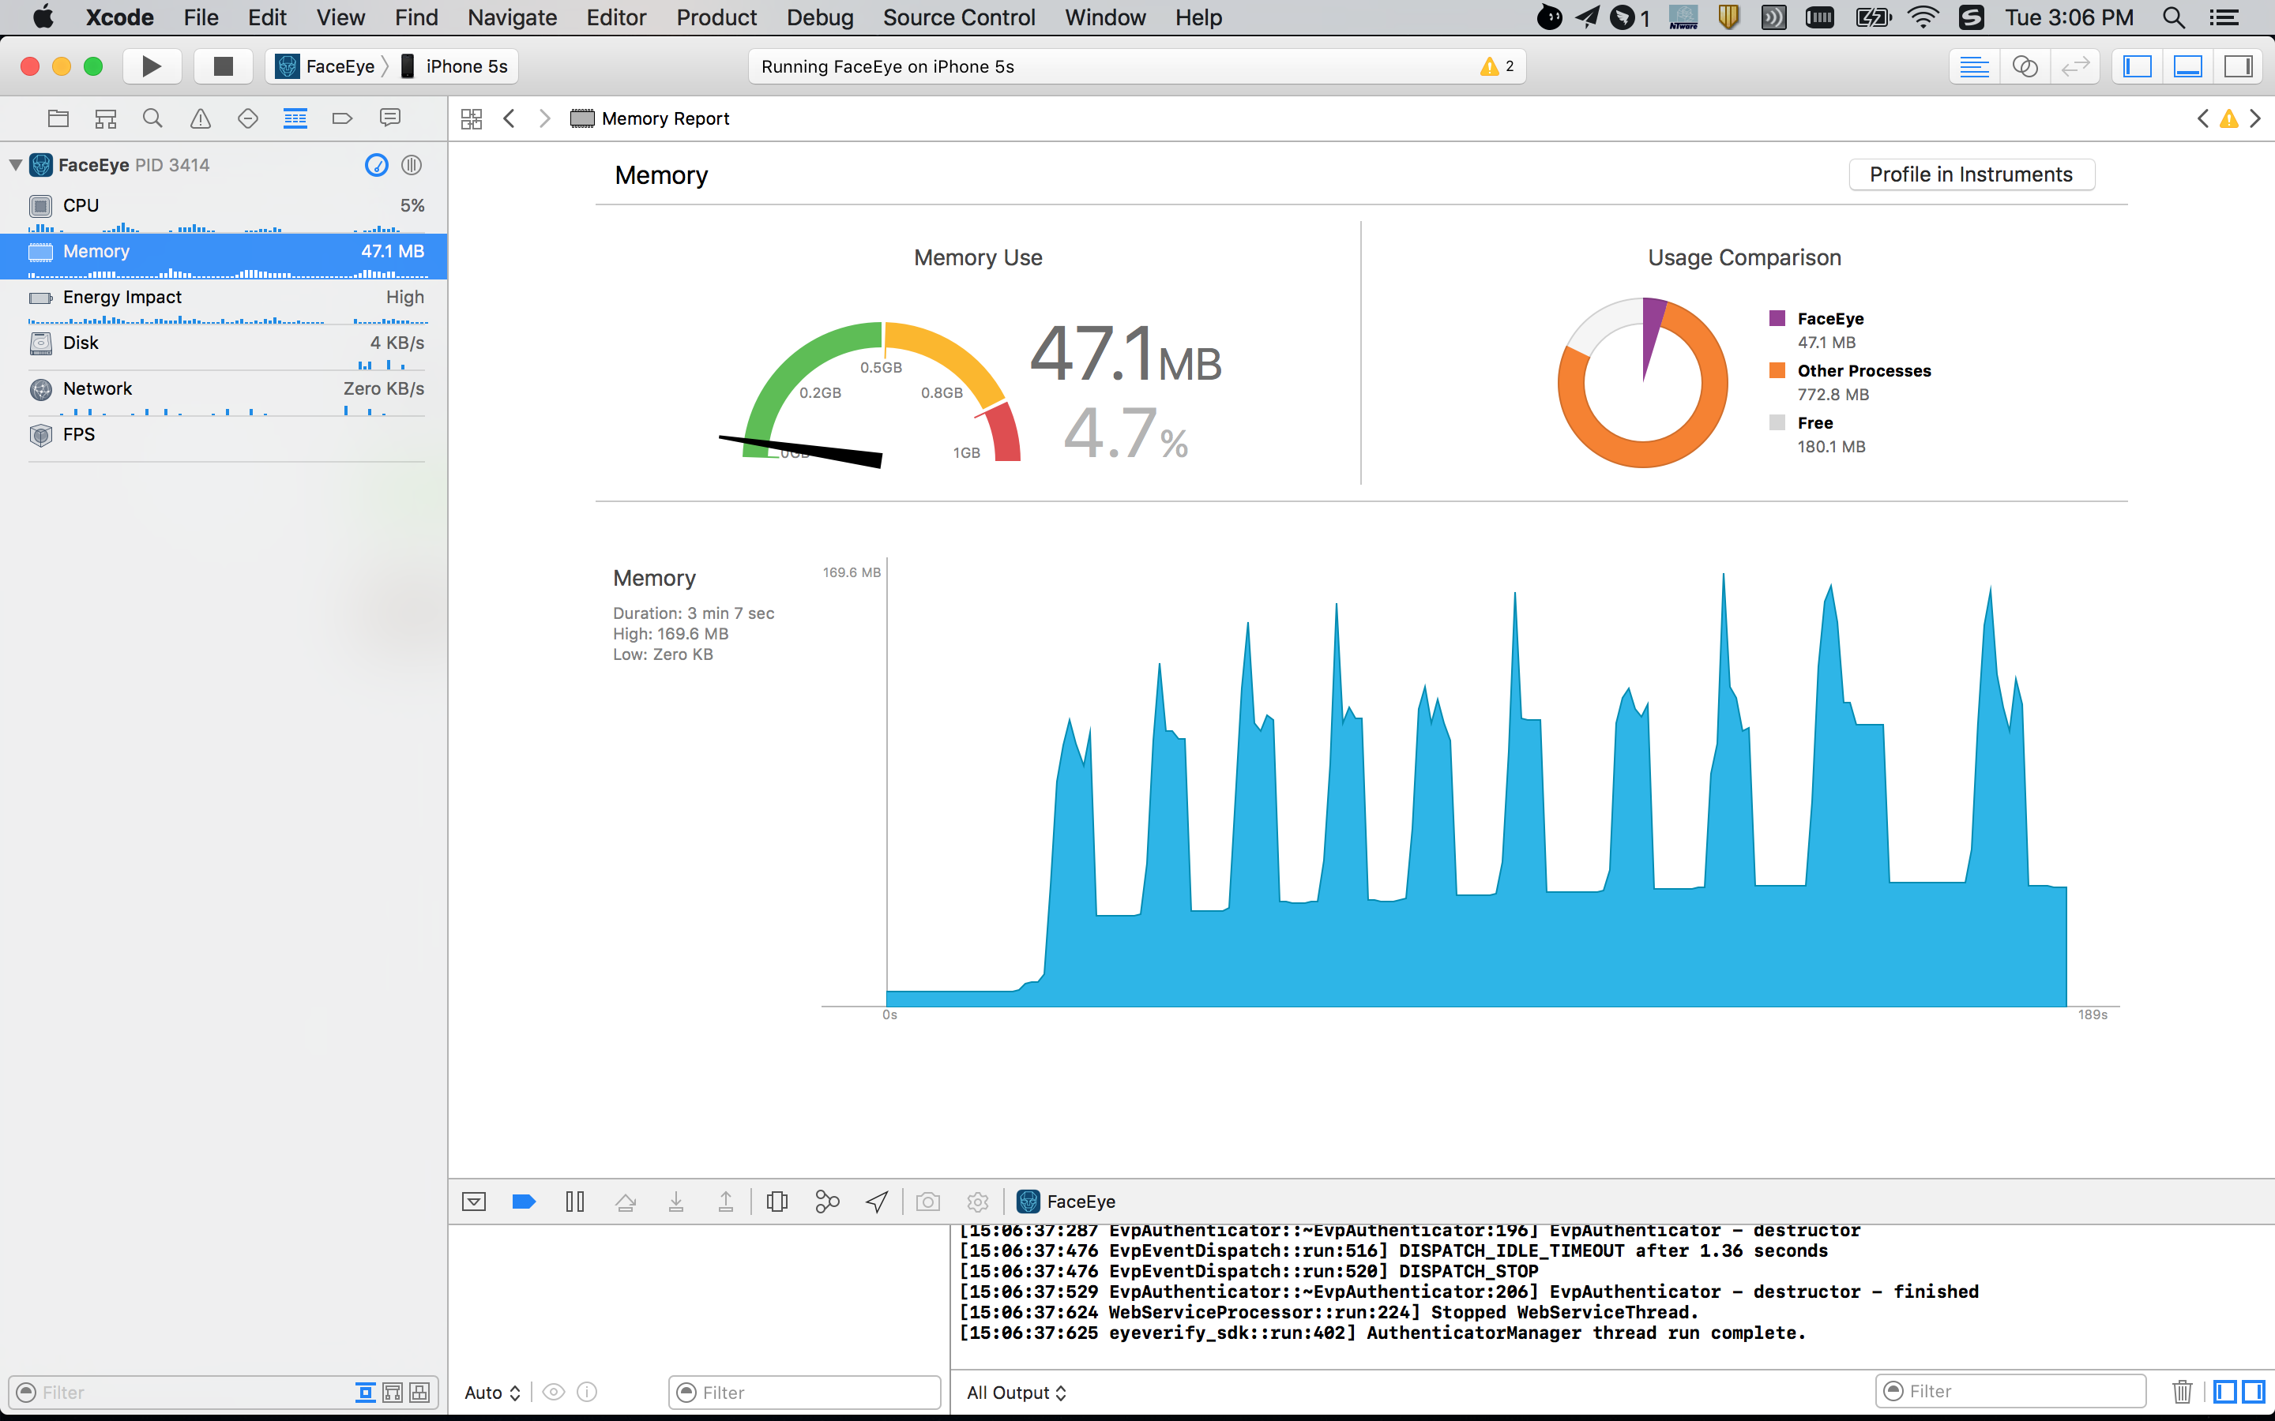Open the issue navigator warning icon
This screenshot has height=1421, width=2275.
pyautogui.click(x=200, y=118)
